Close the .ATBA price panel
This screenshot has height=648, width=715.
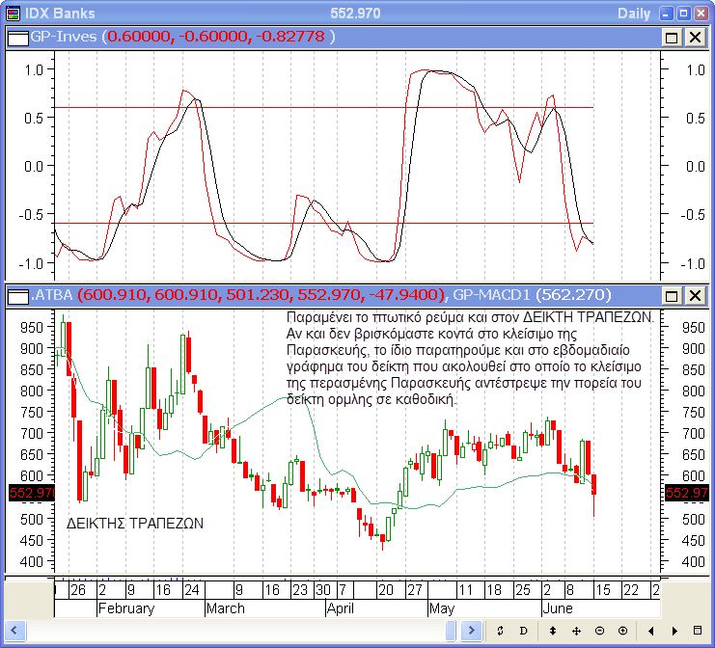695,296
